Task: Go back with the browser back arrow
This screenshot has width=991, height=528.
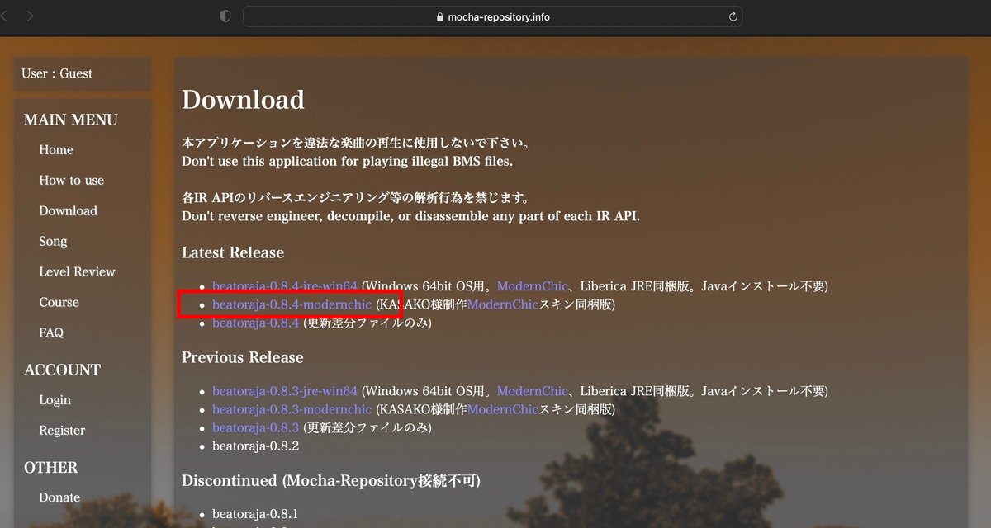Action: pos(4,16)
